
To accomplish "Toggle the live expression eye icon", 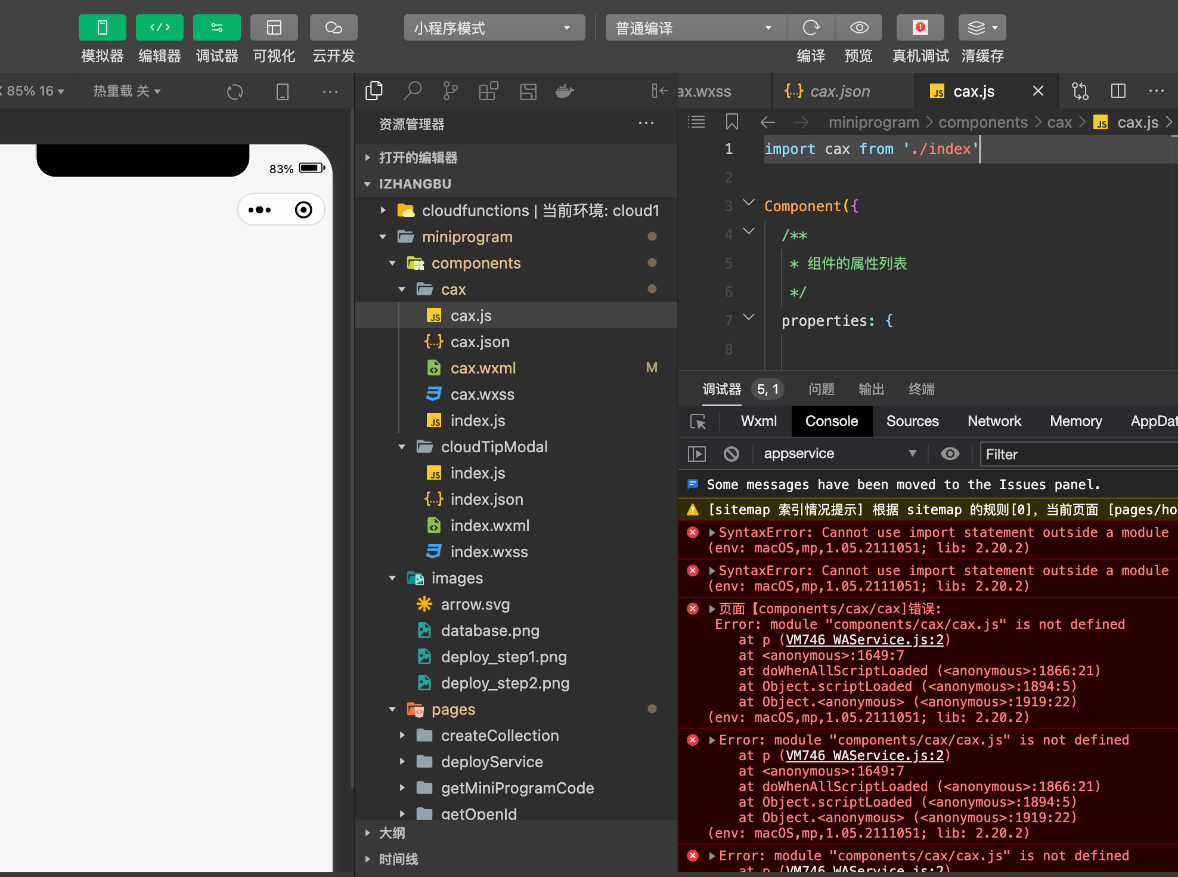I will click(950, 454).
